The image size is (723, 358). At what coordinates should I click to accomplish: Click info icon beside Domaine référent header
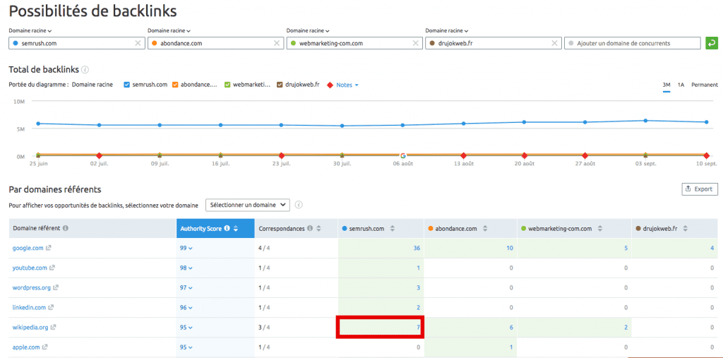click(x=66, y=228)
